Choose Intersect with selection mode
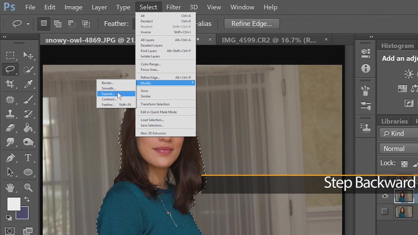418x235 pixels. click(86, 23)
